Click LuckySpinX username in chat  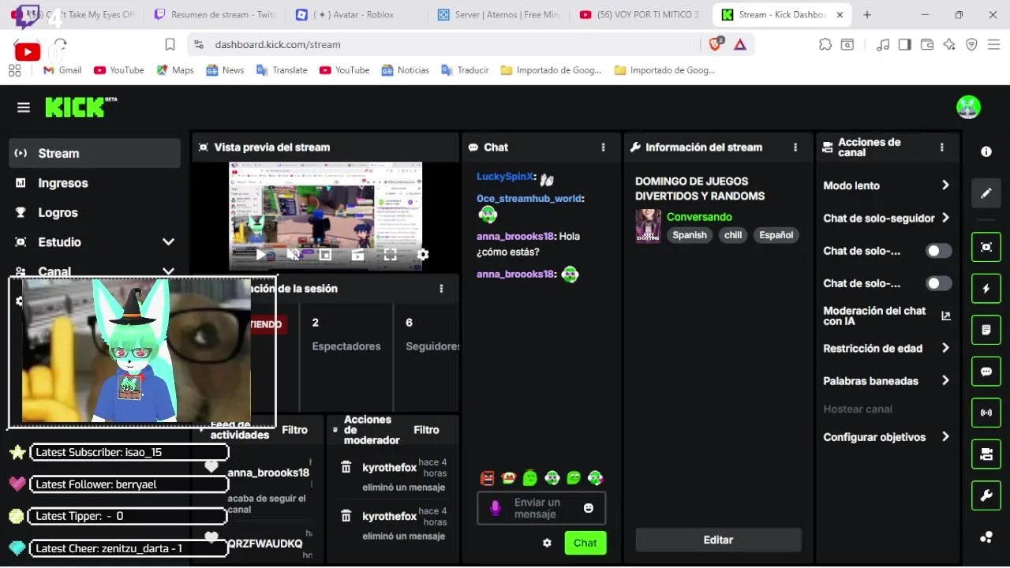coord(506,177)
